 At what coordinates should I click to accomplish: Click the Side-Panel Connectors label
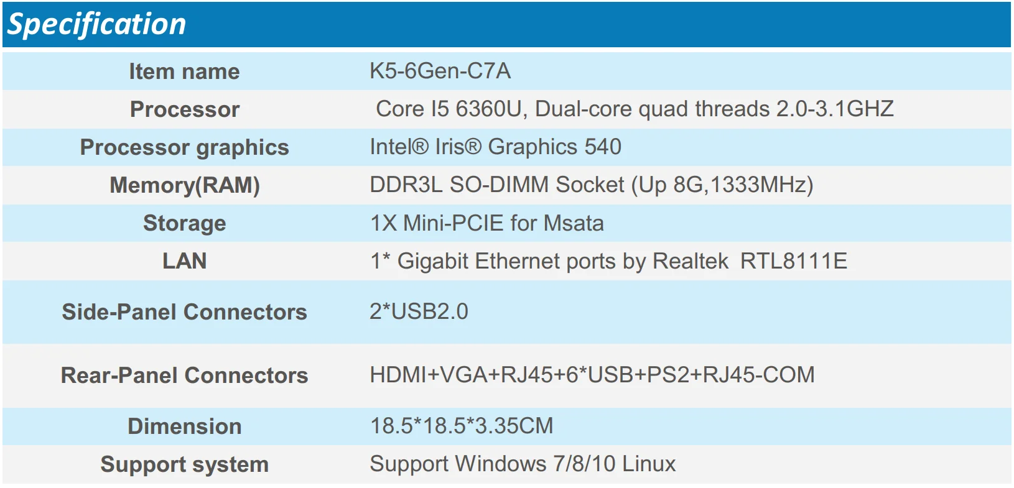coord(184,312)
